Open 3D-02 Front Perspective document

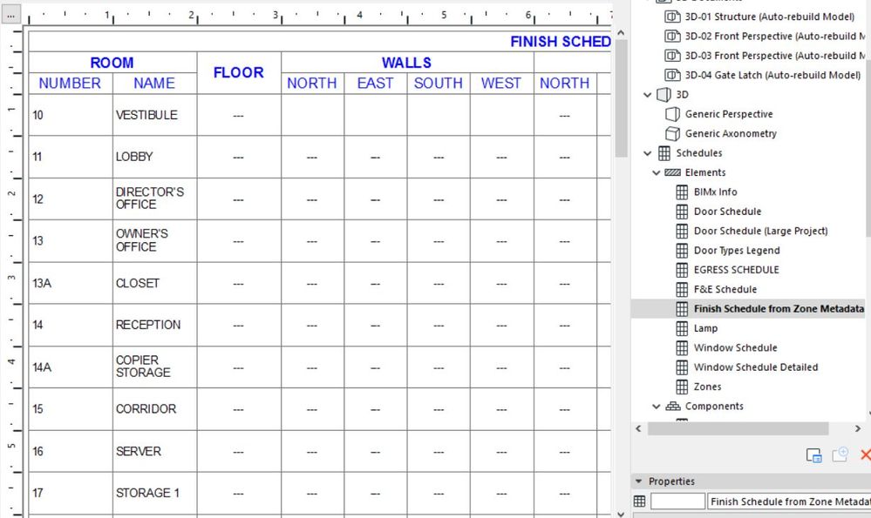[x=775, y=36]
